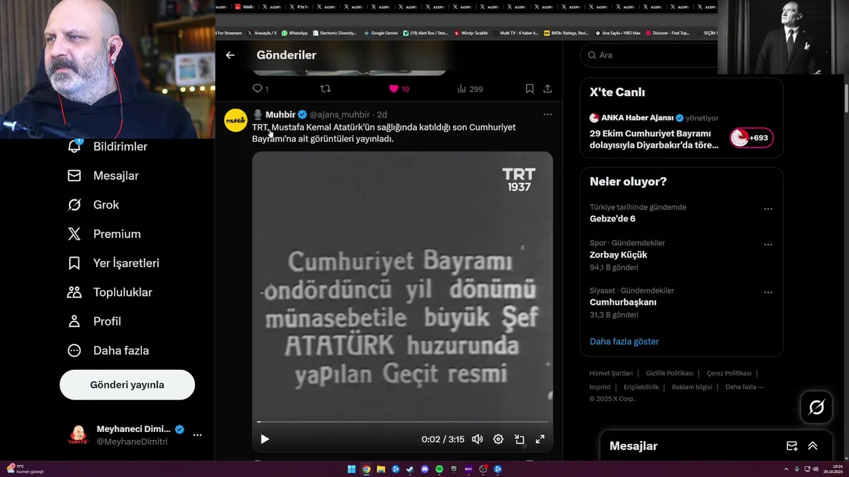The width and height of the screenshot is (849, 477).
Task: Open the @ajans_muhbir handle link
Action: pyautogui.click(x=340, y=115)
